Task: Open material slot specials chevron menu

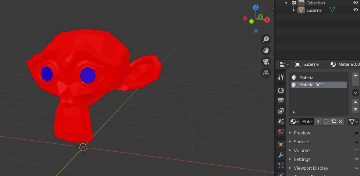Action: click(356, 93)
